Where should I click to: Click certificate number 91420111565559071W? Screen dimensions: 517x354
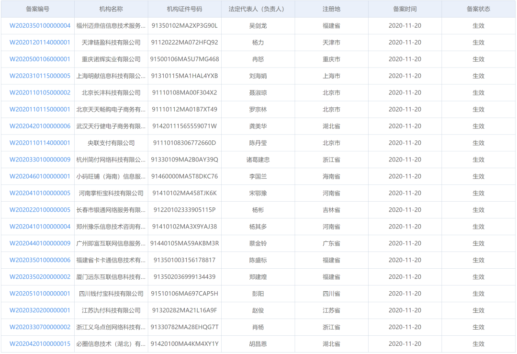(185, 126)
